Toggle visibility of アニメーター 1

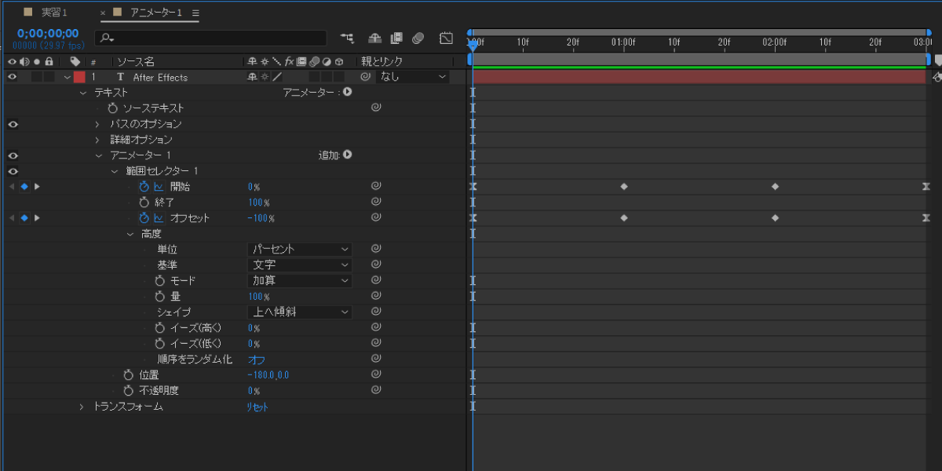(x=12, y=155)
